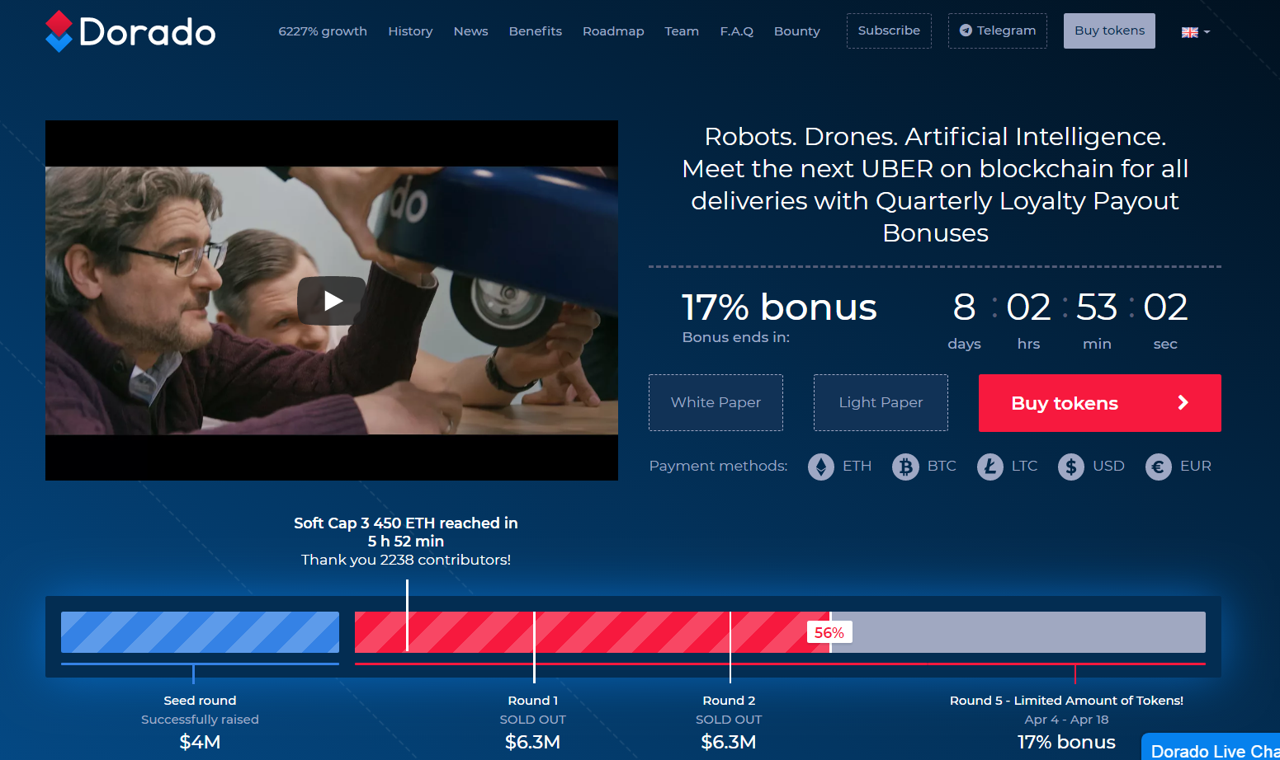Viewport: 1280px width, 760px height.
Task: Click the blue Seed round progress bar
Action: point(200,632)
